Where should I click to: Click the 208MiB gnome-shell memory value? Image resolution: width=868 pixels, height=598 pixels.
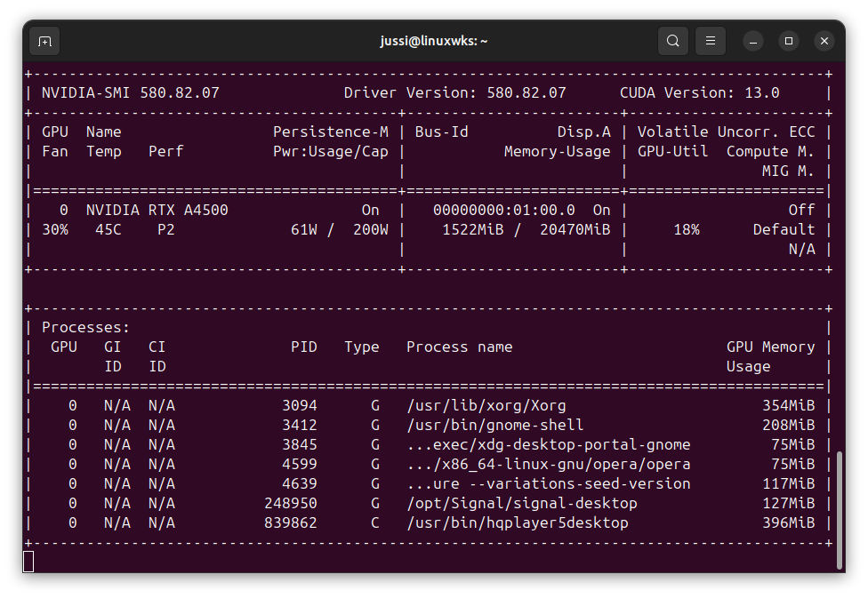(x=789, y=425)
